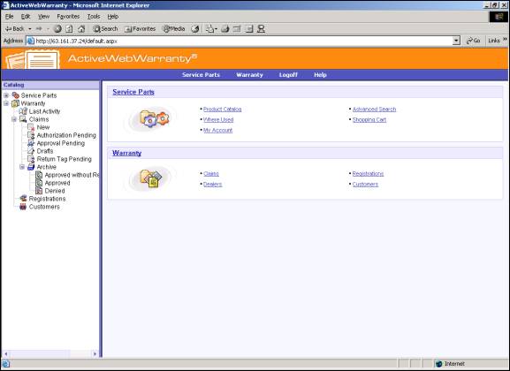Open the Registrations link in main panel
510x371 pixels.
(368, 174)
